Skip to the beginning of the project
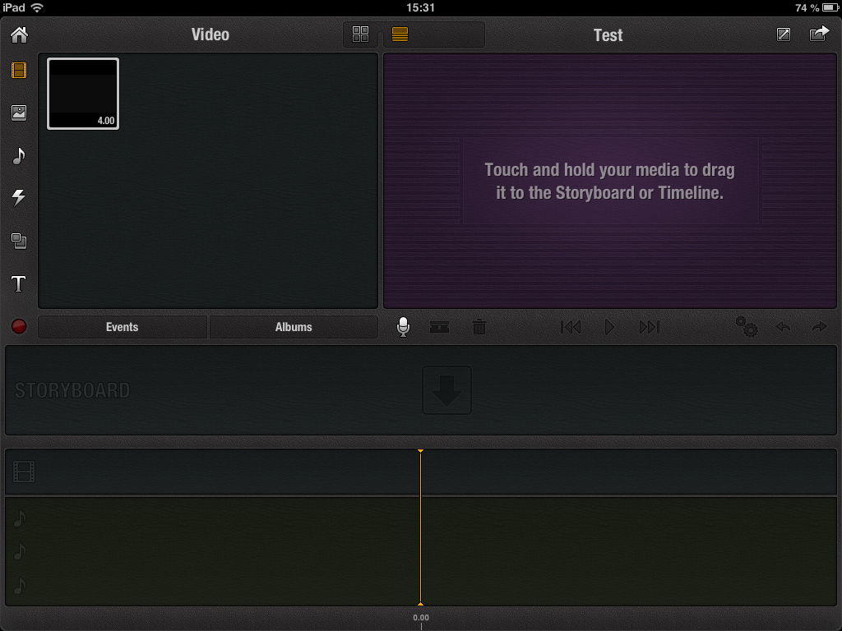Screen dimensions: 842x631 point(571,327)
